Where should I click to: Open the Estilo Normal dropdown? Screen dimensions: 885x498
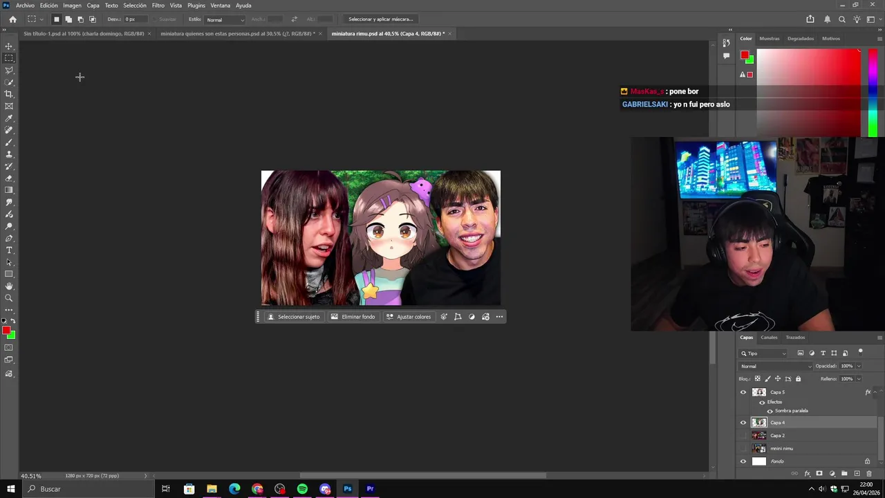pos(225,19)
